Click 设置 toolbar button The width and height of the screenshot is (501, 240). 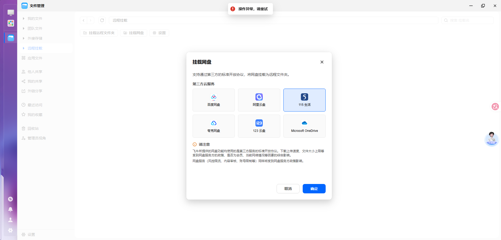159,33
